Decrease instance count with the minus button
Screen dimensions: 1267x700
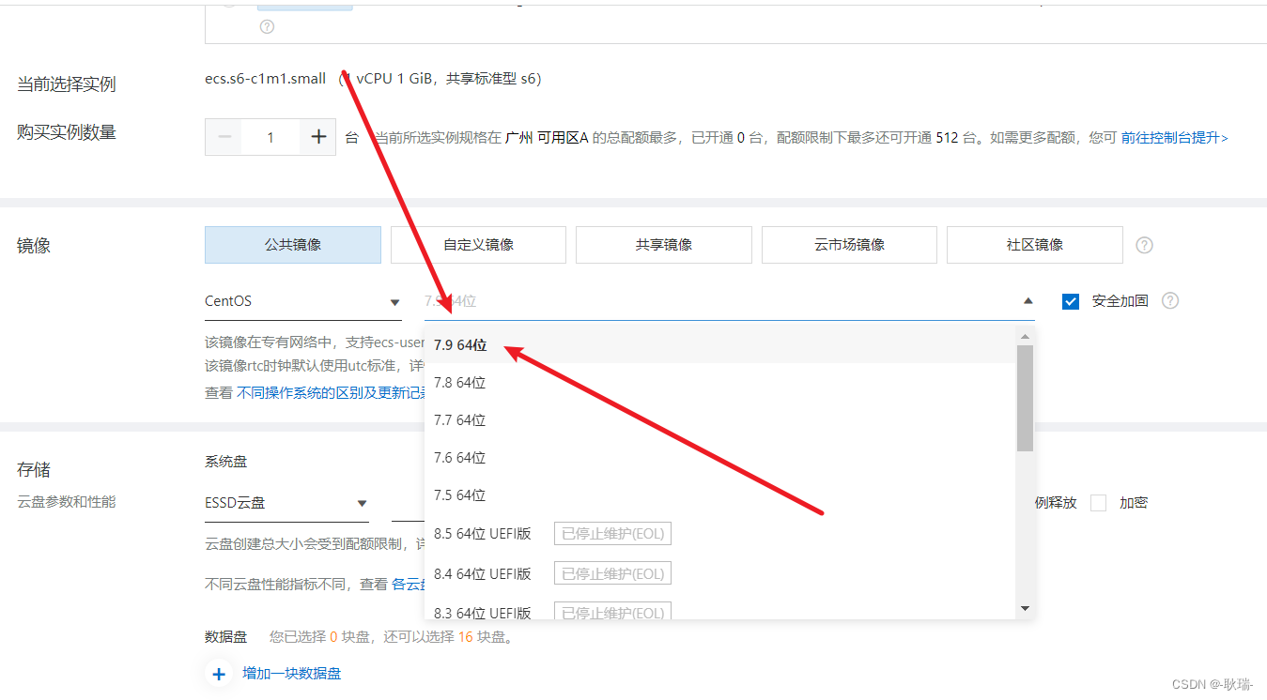(x=224, y=137)
